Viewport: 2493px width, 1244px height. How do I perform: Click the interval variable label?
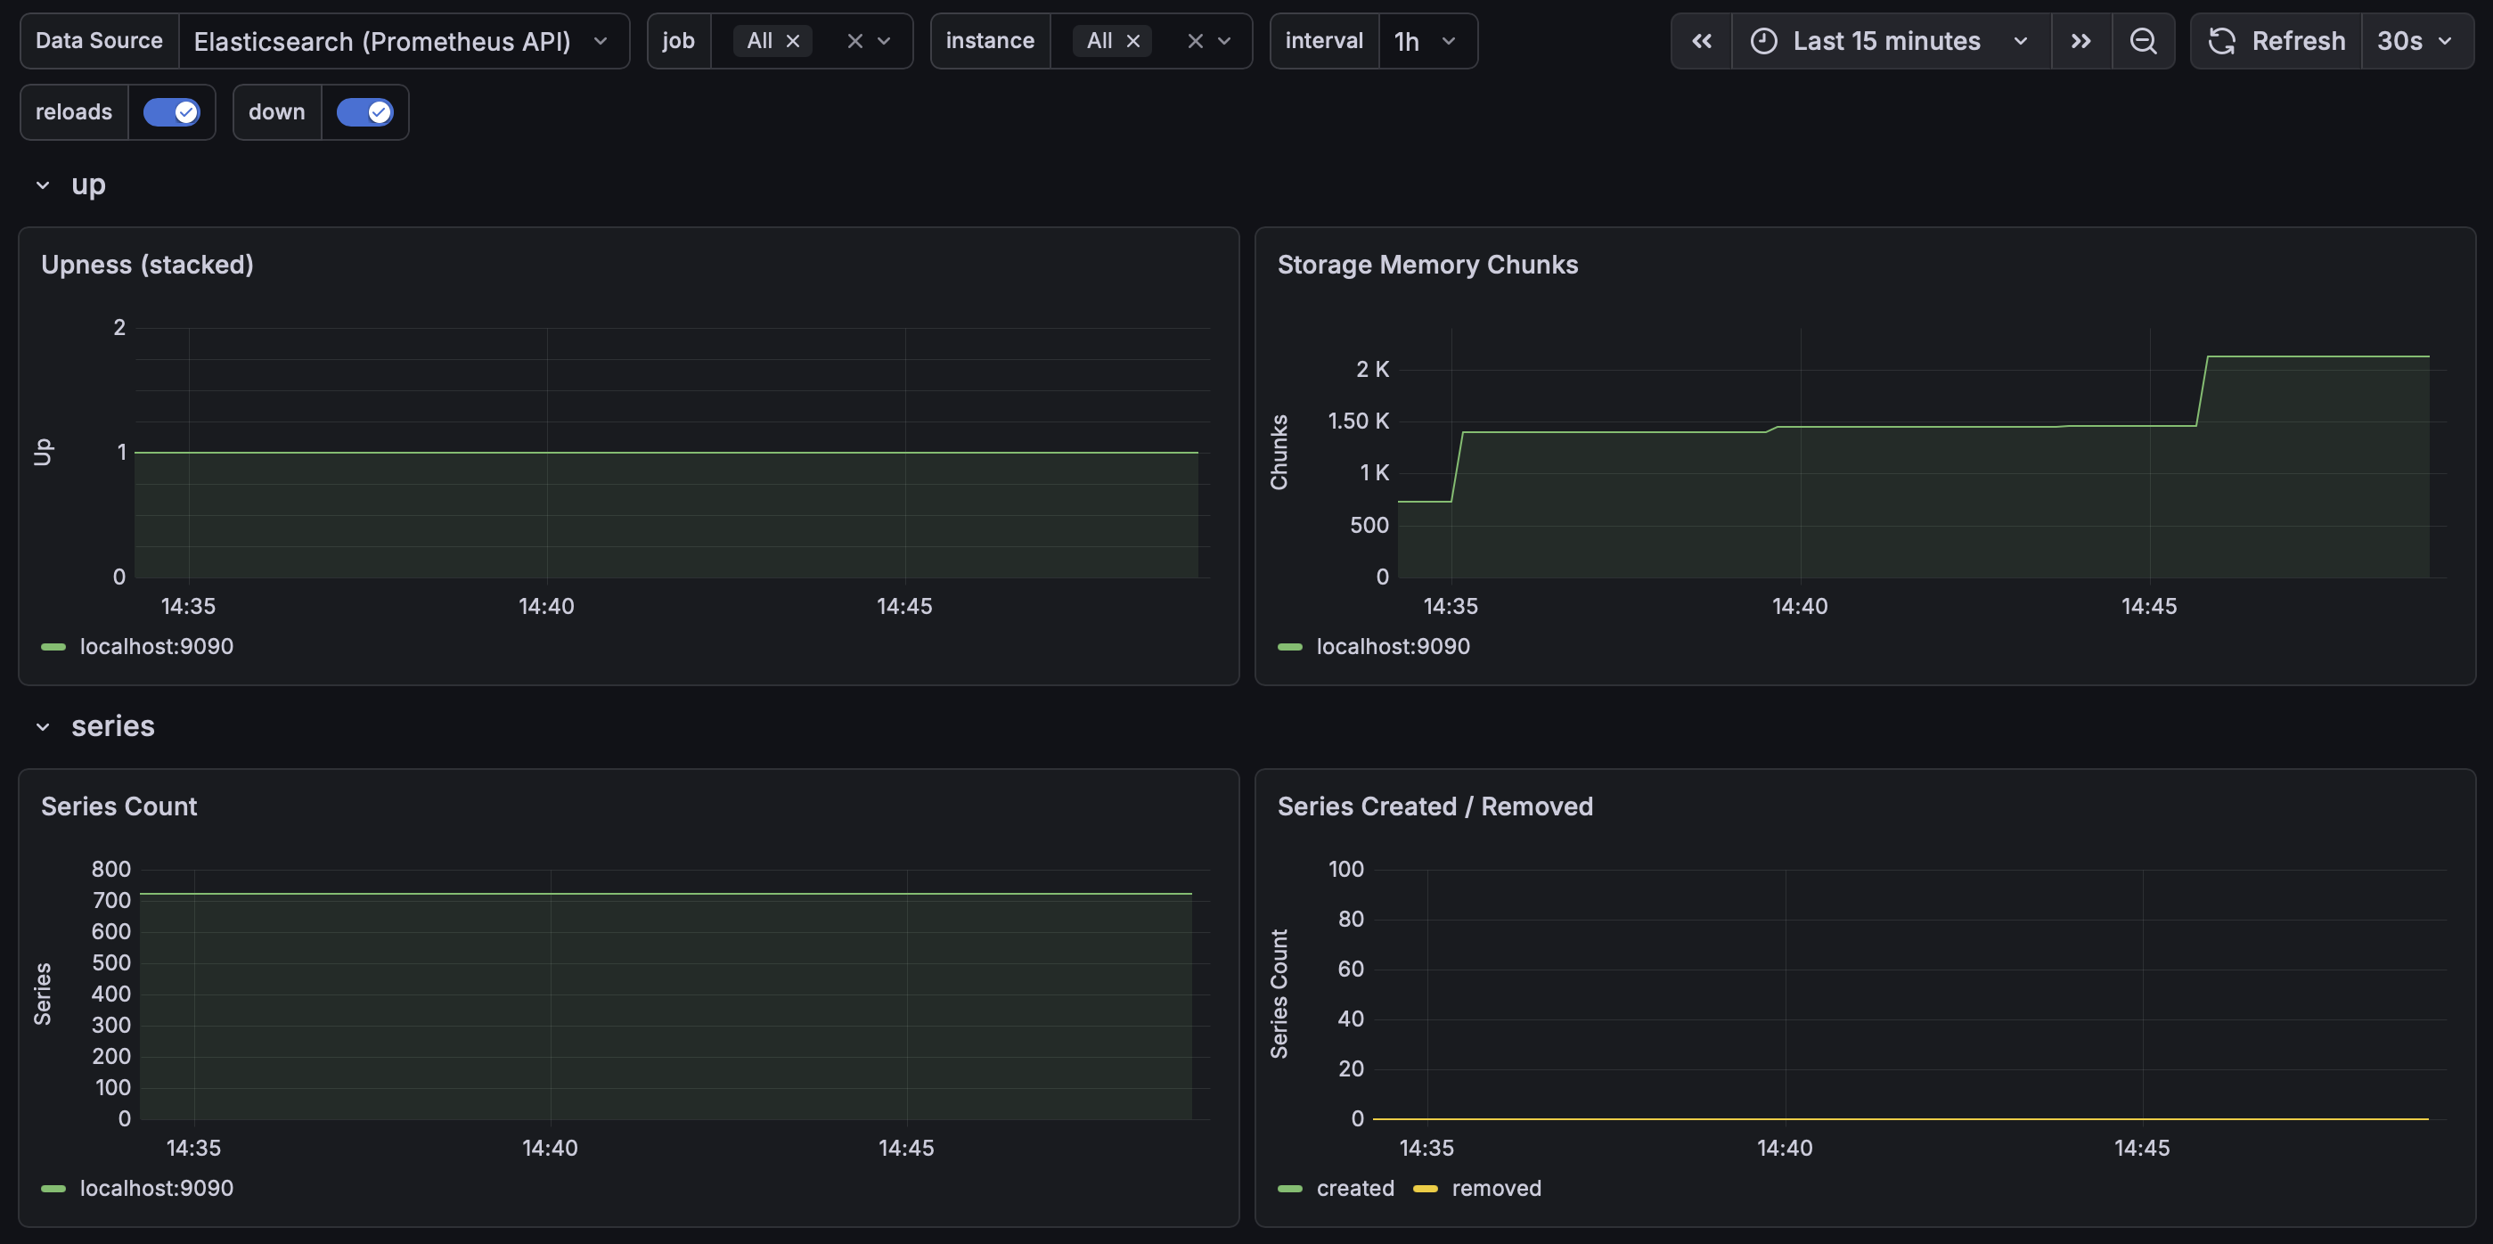click(1324, 41)
